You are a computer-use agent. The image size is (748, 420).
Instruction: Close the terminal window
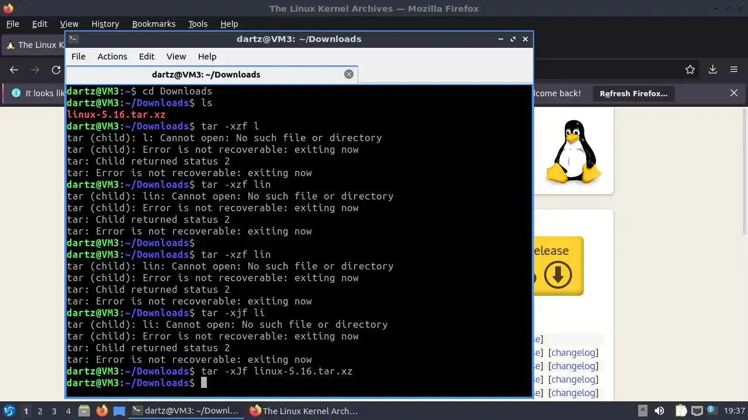[x=525, y=39]
